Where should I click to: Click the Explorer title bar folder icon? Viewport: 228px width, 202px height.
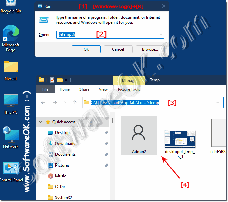tap(41, 80)
